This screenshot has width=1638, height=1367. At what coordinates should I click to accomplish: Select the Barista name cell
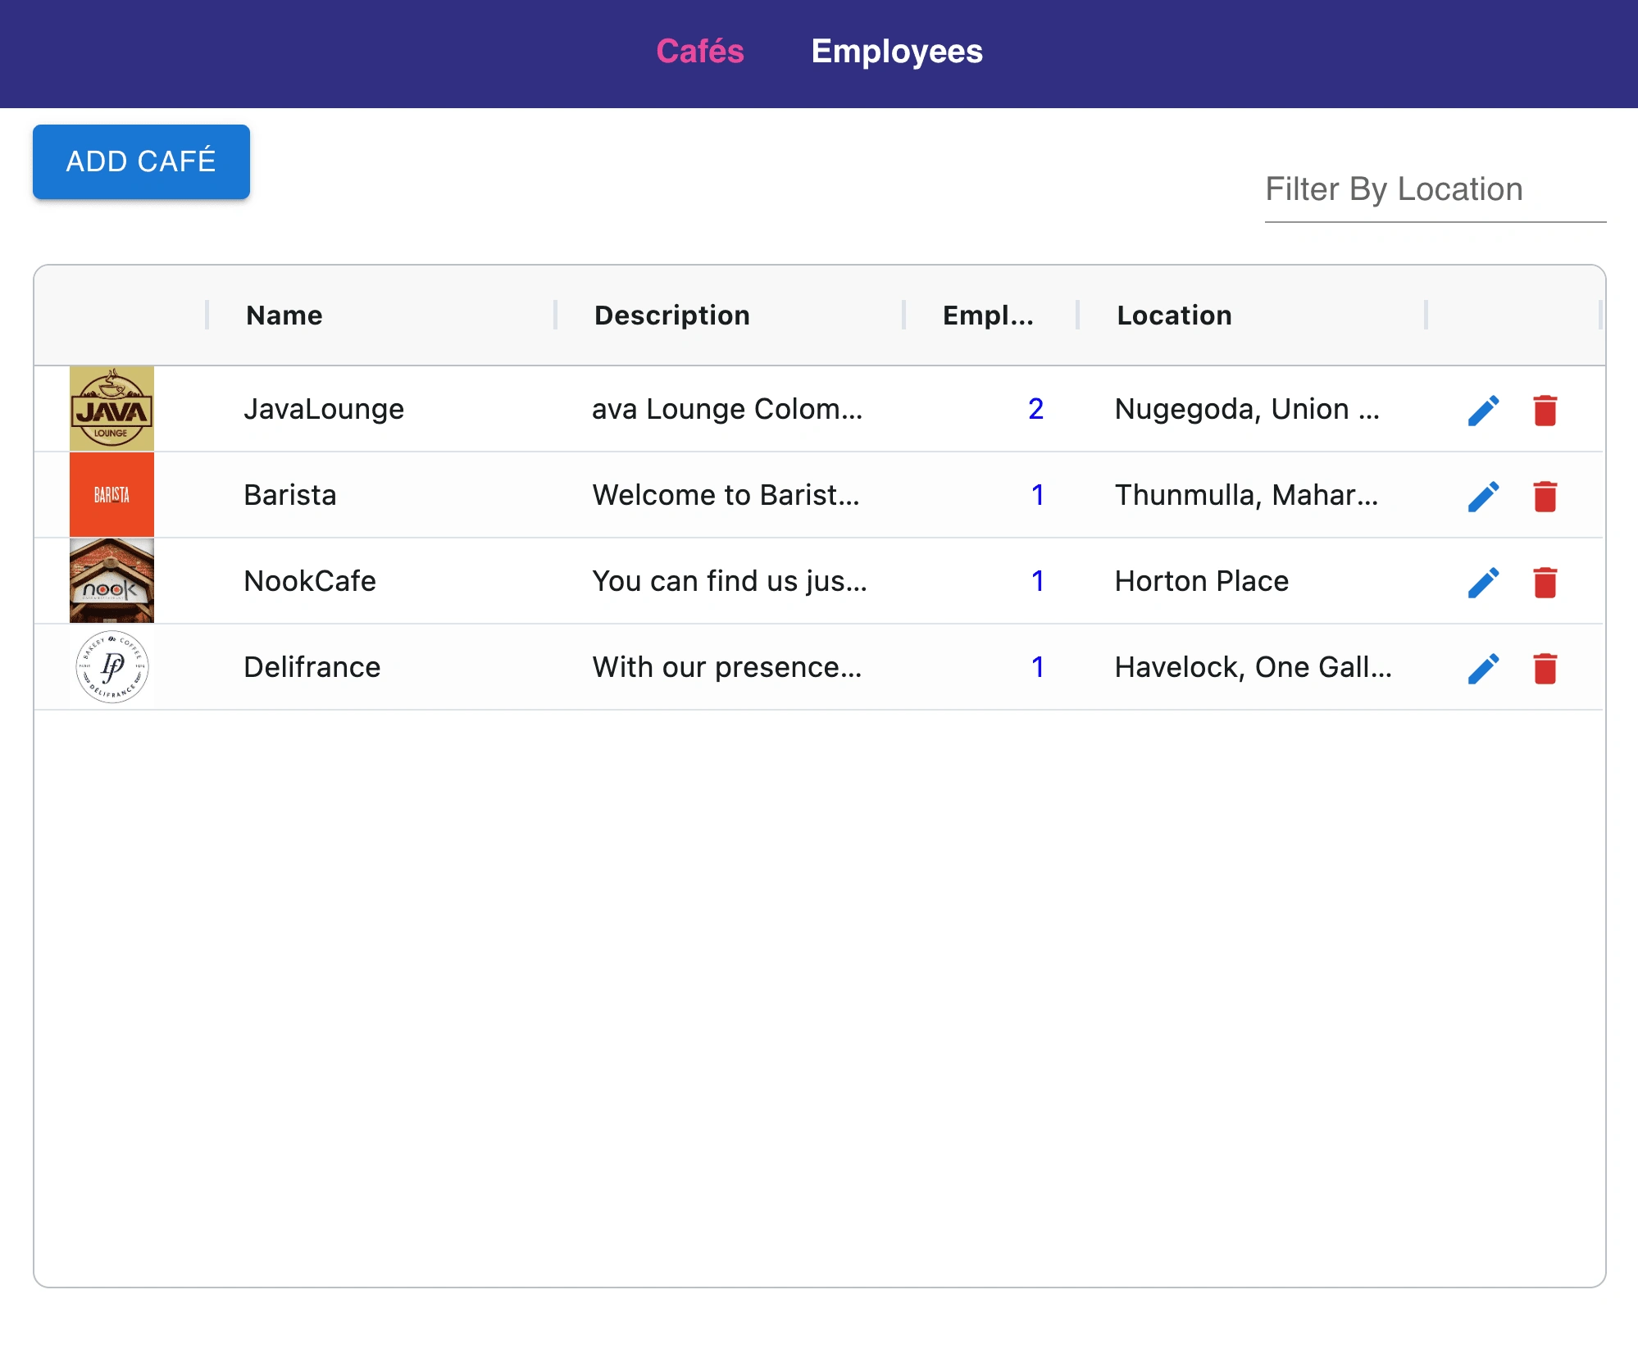click(290, 495)
